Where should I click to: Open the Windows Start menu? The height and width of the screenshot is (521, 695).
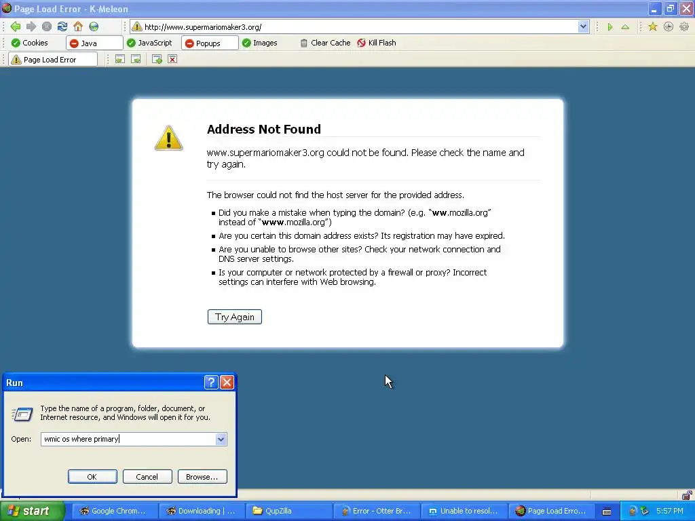pos(33,511)
